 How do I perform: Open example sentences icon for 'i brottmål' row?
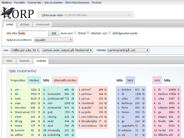pos(105,103)
